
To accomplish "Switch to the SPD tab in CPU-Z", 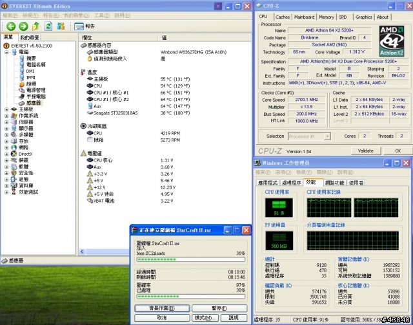I will coord(343,17).
